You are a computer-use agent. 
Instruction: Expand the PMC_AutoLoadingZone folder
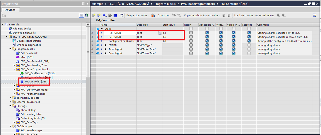pyautogui.click(x=14, y=65)
